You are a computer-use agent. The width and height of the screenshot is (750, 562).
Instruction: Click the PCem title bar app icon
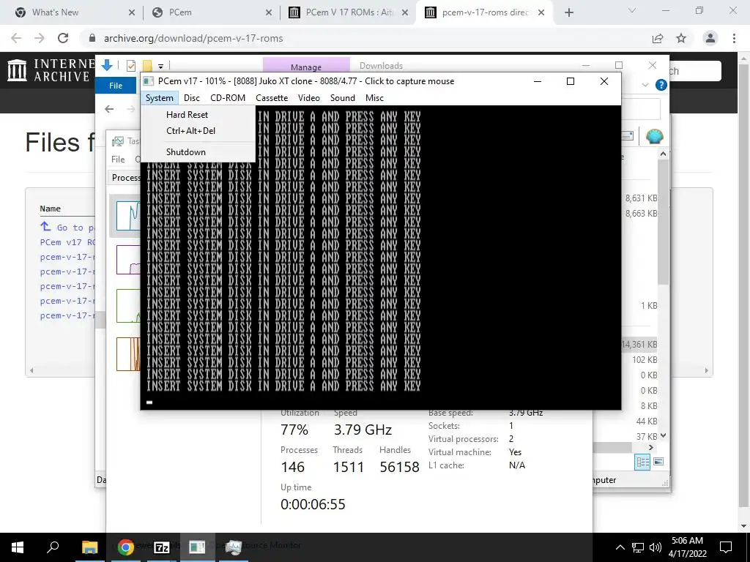(x=149, y=81)
